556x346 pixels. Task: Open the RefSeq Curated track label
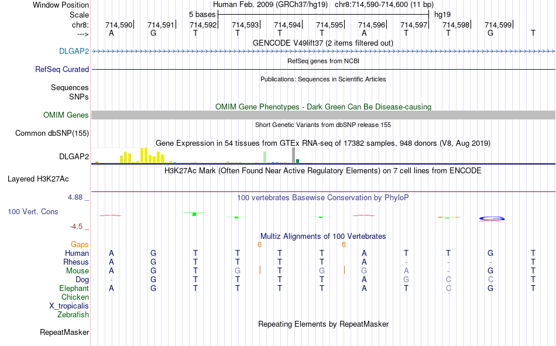[x=61, y=69]
